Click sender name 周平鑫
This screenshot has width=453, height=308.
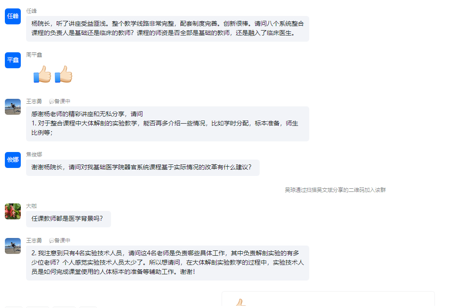(x=34, y=55)
